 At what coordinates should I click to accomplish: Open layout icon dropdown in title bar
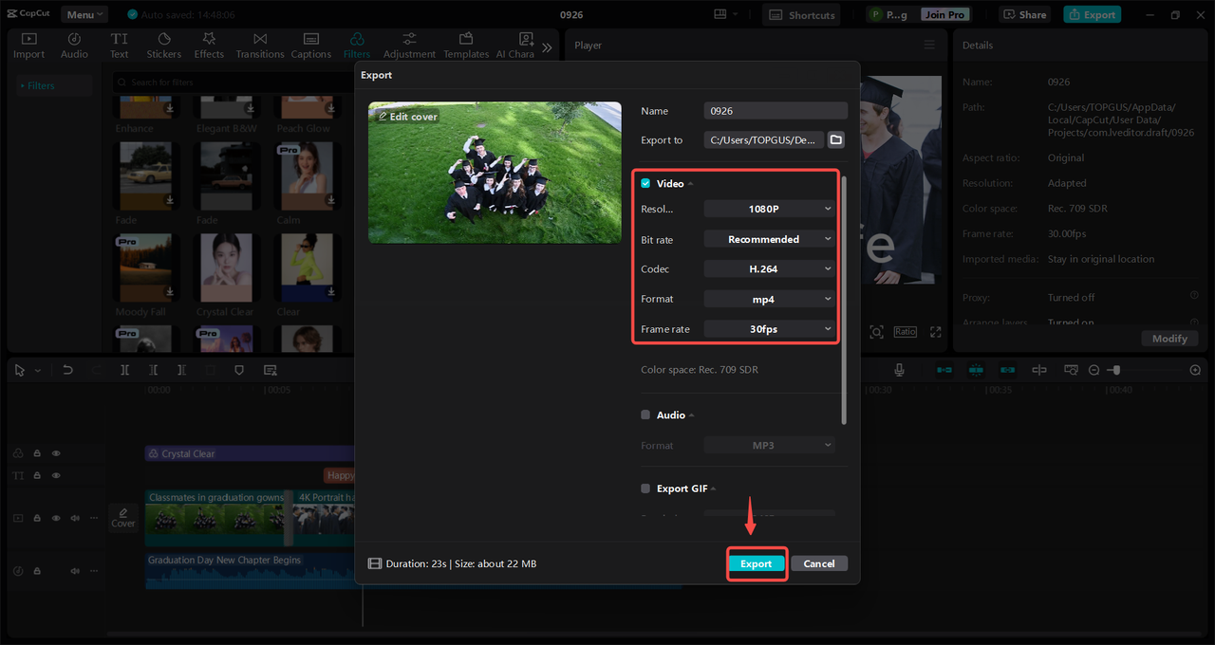click(726, 14)
